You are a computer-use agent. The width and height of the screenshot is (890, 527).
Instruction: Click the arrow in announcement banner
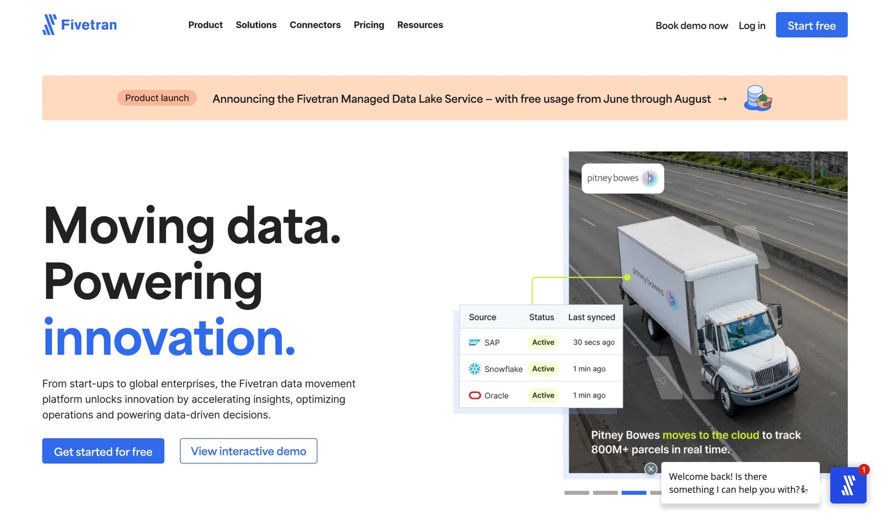tap(722, 99)
